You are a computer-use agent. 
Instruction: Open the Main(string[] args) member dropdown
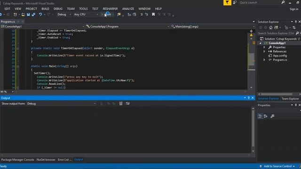(213, 26)
